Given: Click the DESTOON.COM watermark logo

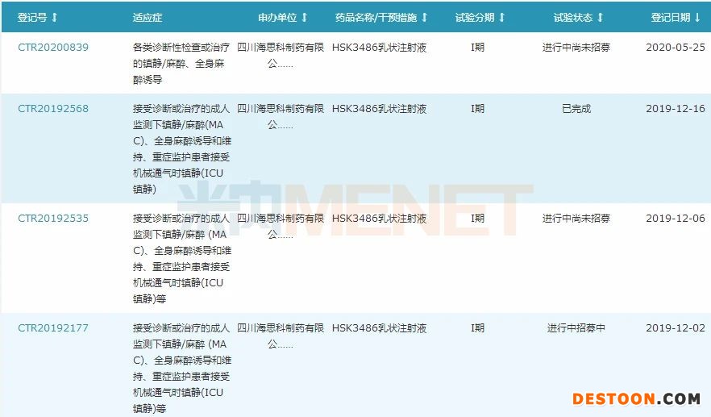Looking at the screenshot, I should (x=636, y=398).
